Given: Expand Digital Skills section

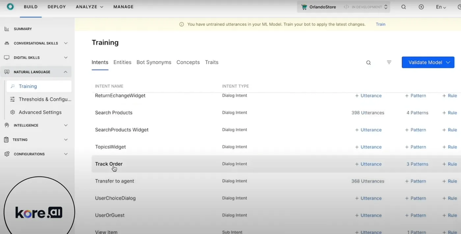Looking at the screenshot, I should [66, 58].
